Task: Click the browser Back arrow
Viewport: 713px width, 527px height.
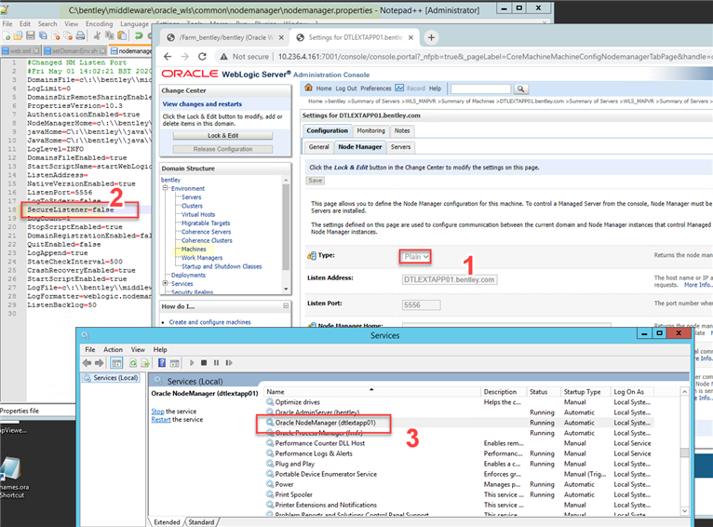Action: click(168, 57)
